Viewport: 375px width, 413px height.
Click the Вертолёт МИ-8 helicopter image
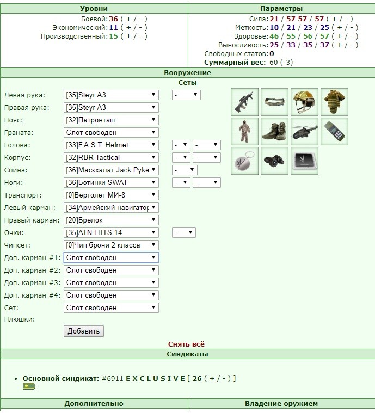point(304,132)
